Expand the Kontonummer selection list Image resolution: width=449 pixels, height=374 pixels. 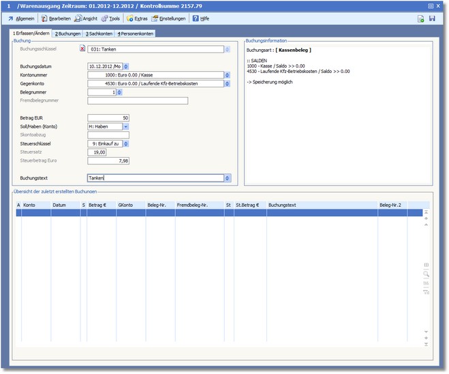coord(227,74)
